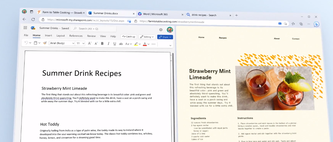
Task: Open the immersive reader icon in address bar
Action: tap(280, 23)
